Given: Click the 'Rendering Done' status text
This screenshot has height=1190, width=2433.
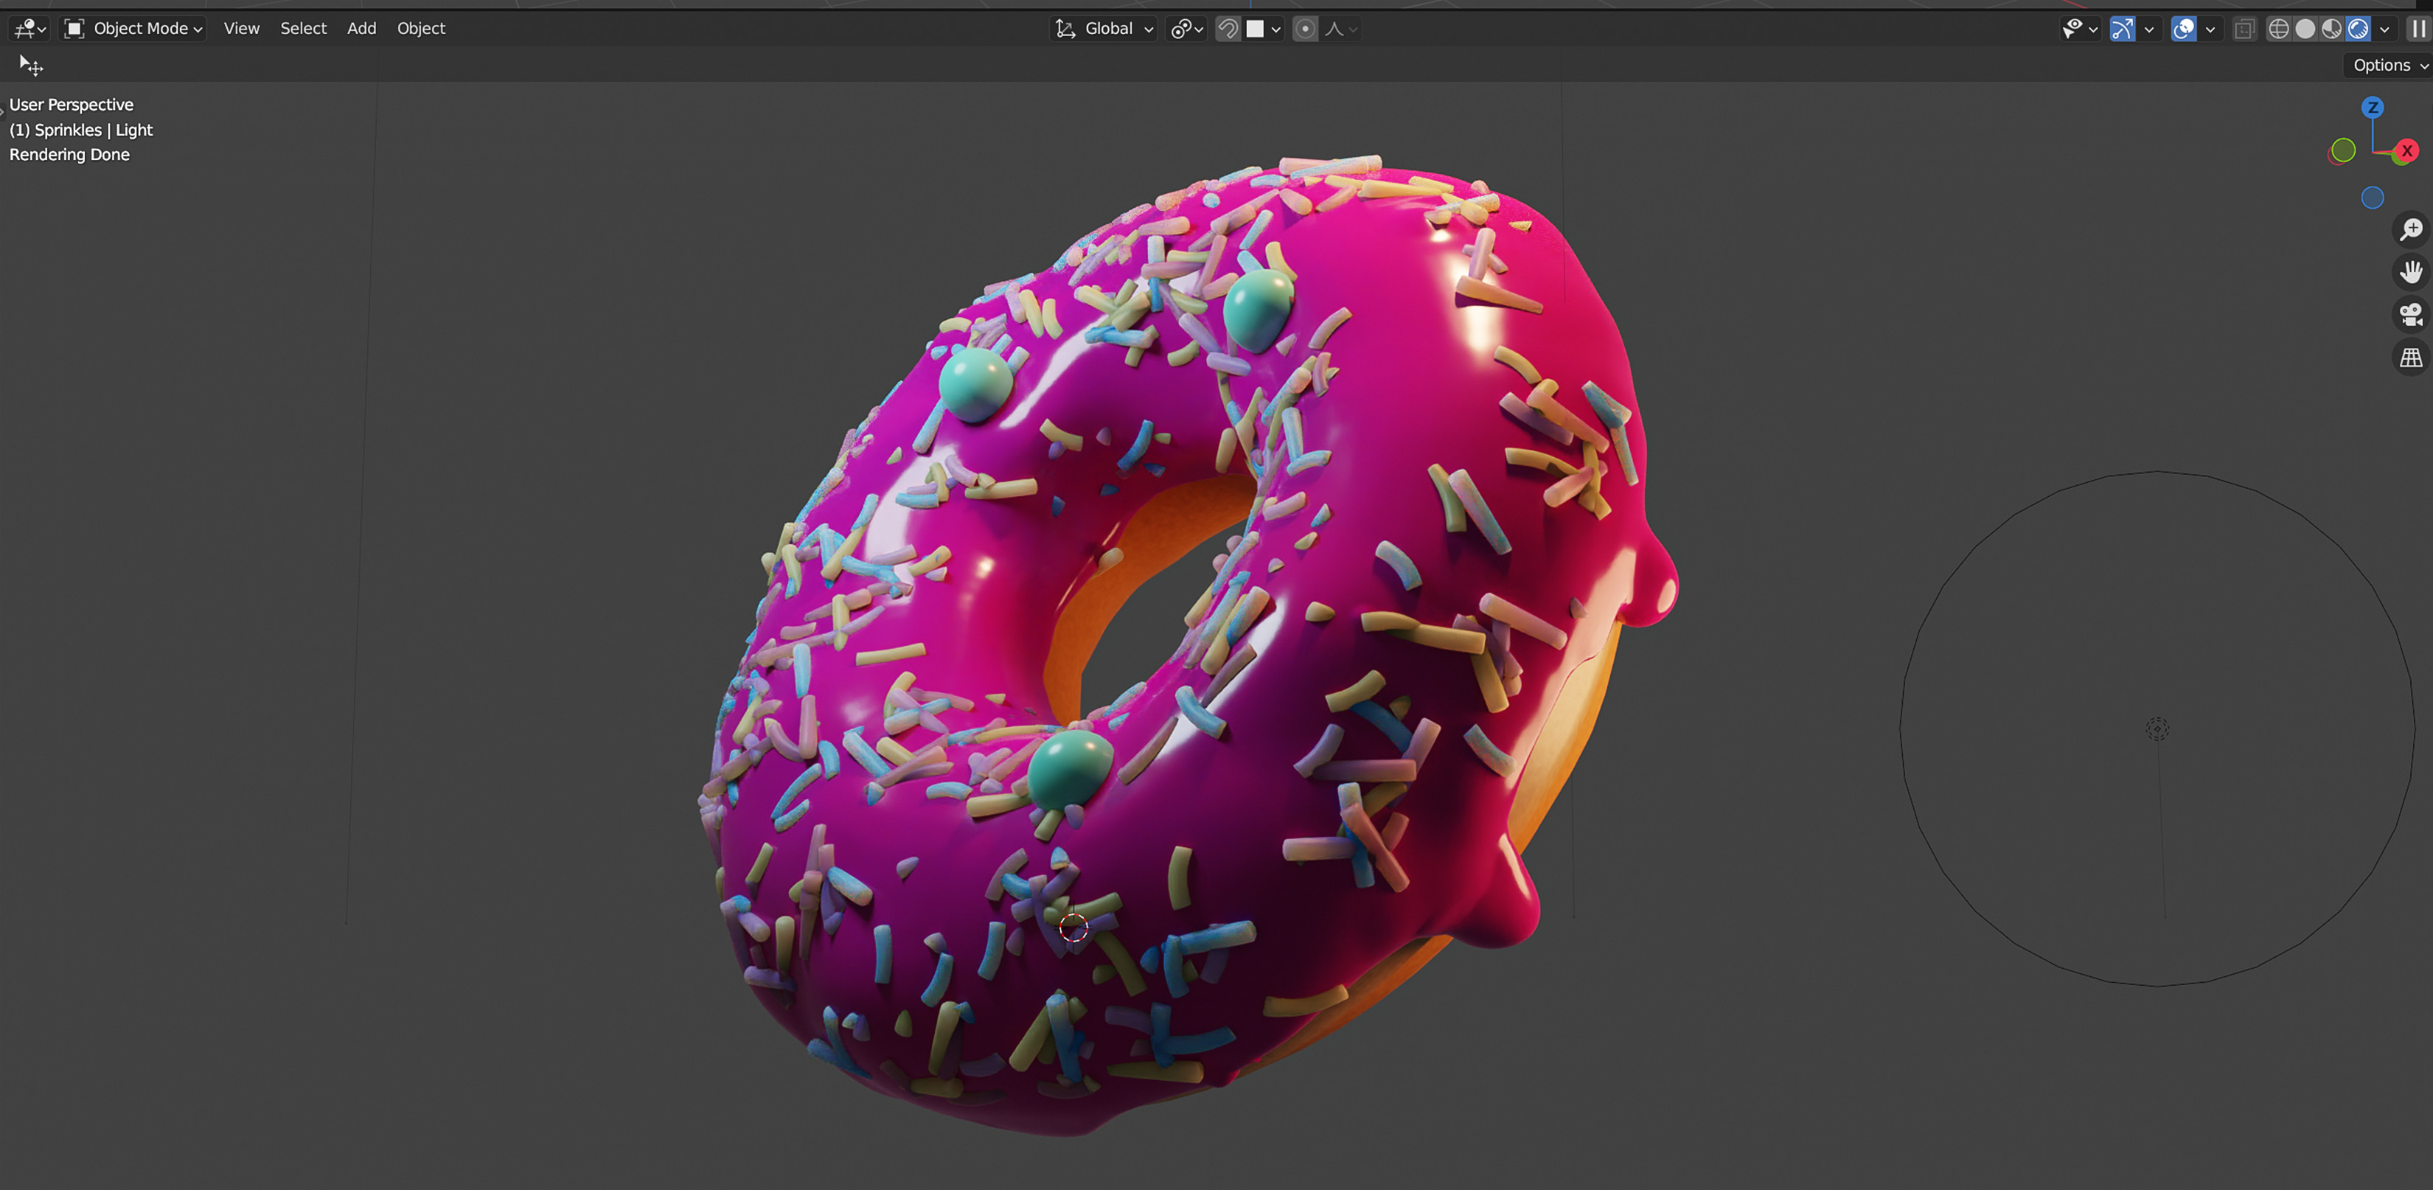Looking at the screenshot, I should [x=69, y=155].
